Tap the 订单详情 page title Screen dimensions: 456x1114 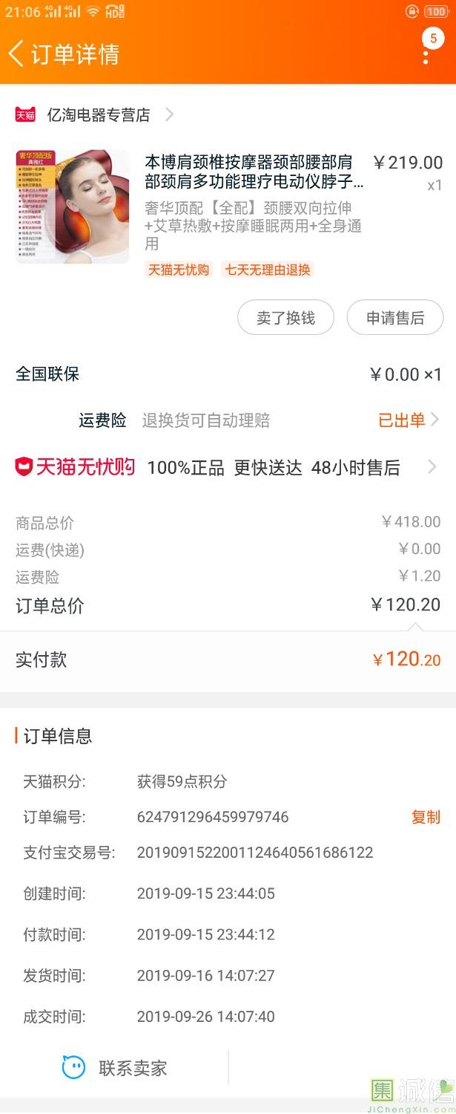(75, 54)
